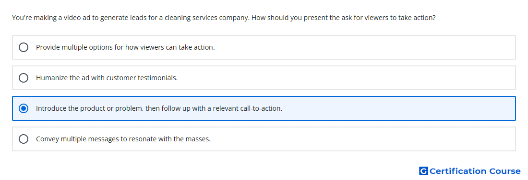Click the blue G logo icon
Viewport: 528px width, 180px height.
point(423,171)
